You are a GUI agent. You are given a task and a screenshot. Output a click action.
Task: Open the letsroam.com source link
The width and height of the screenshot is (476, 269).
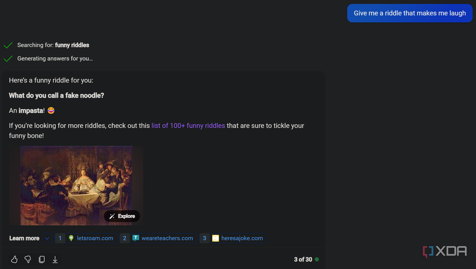(x=95, y=238)
